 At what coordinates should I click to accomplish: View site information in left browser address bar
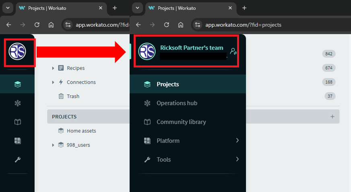tap(68, 25)
